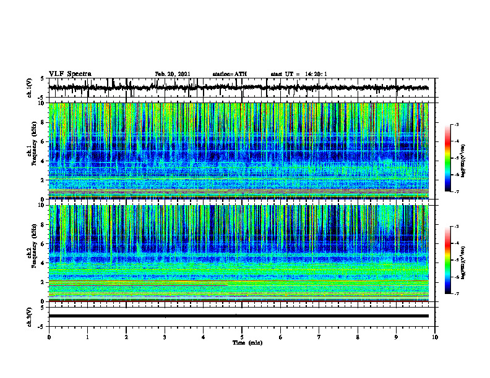Click the time axis tick label "6"
This screenshot has height=378, width=490.
coord(281,337)
